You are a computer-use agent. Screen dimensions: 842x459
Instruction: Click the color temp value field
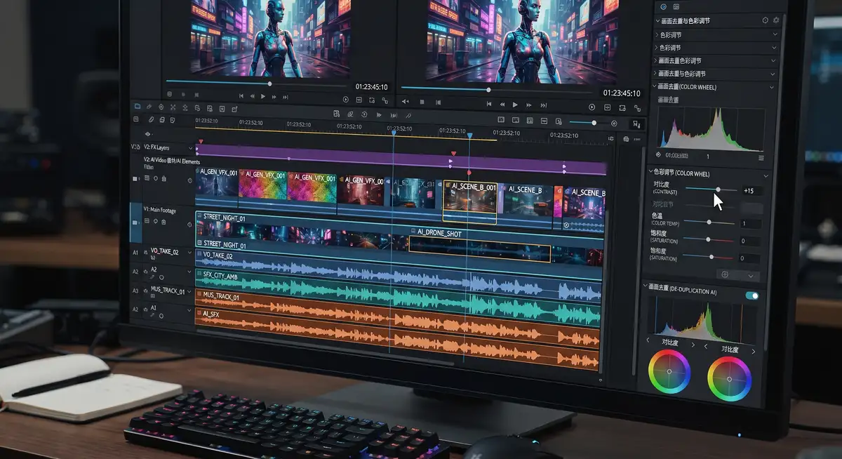coord(751,223)
